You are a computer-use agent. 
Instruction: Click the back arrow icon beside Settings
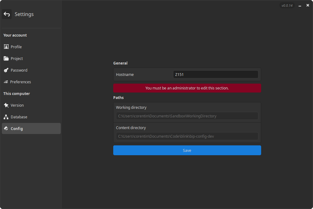click(x=7, y=14)
